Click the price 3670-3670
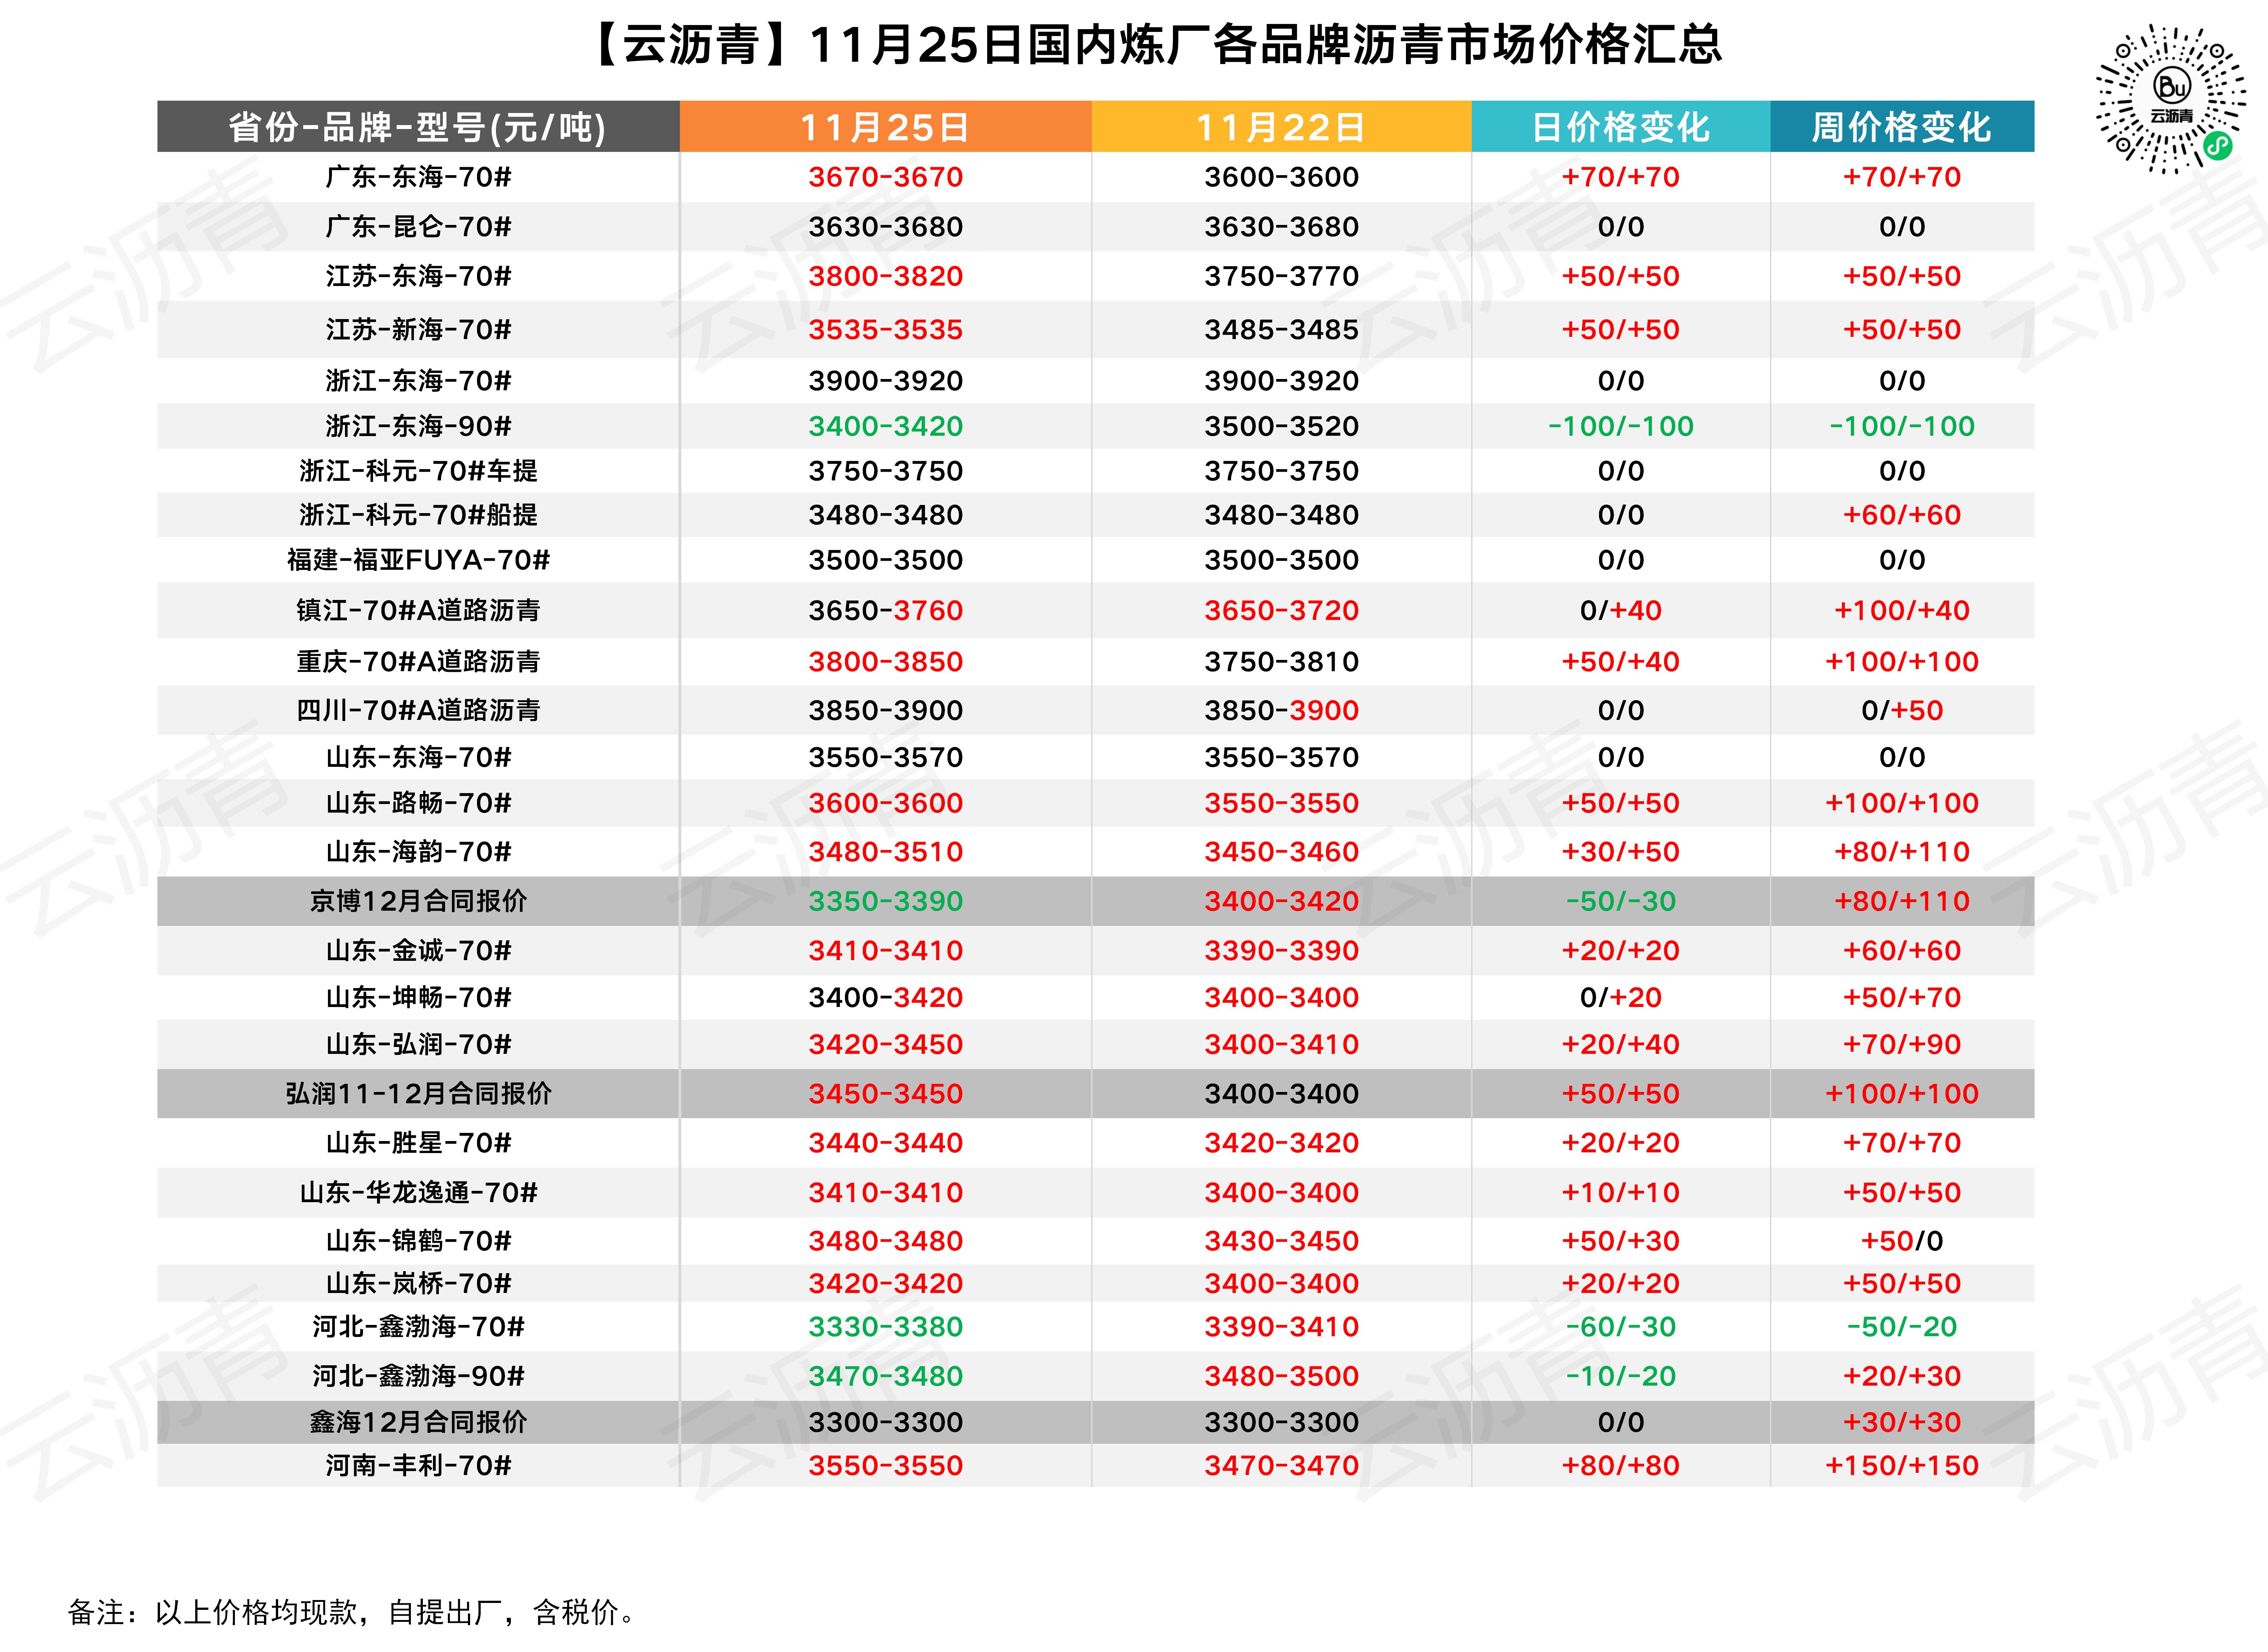 point(885,177)
